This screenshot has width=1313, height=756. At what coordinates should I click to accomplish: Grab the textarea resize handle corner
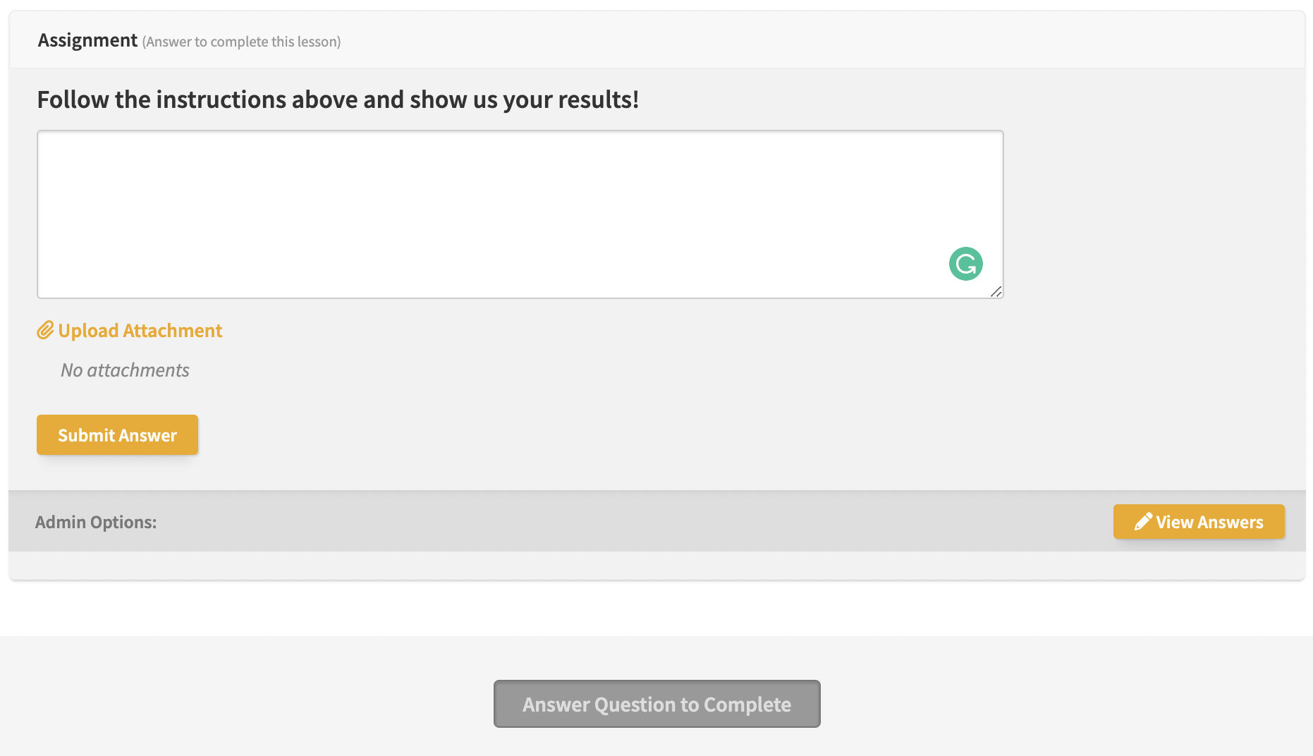pos(996,291)
